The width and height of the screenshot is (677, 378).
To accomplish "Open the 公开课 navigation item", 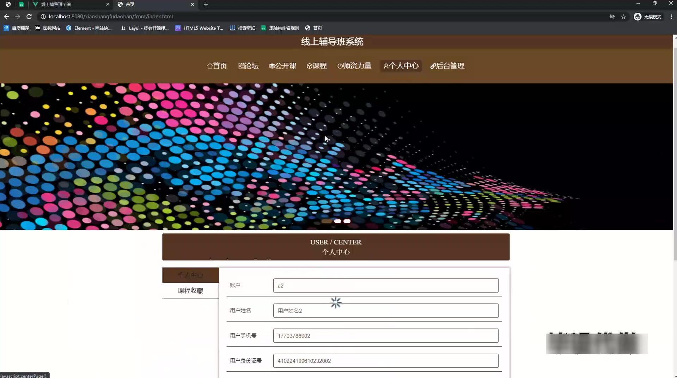I will [283, 66].
